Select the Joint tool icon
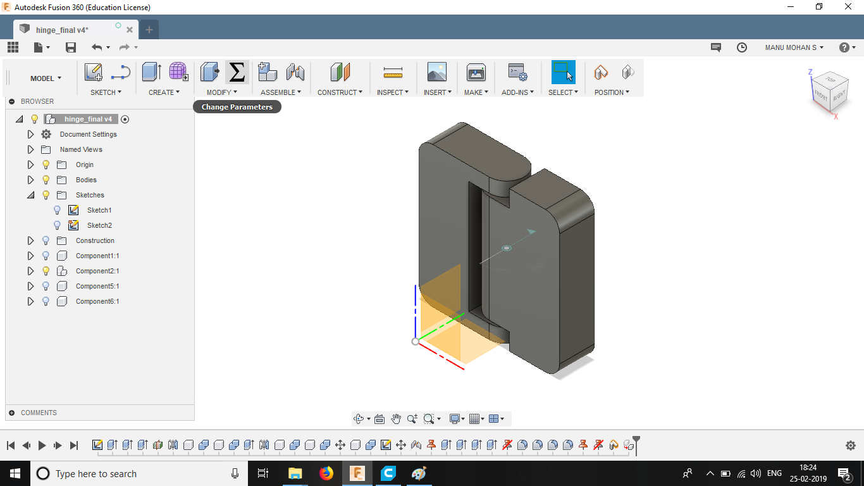Image resolution: width=864 pixels, height=486 pixels. click(x=295, y=72)
